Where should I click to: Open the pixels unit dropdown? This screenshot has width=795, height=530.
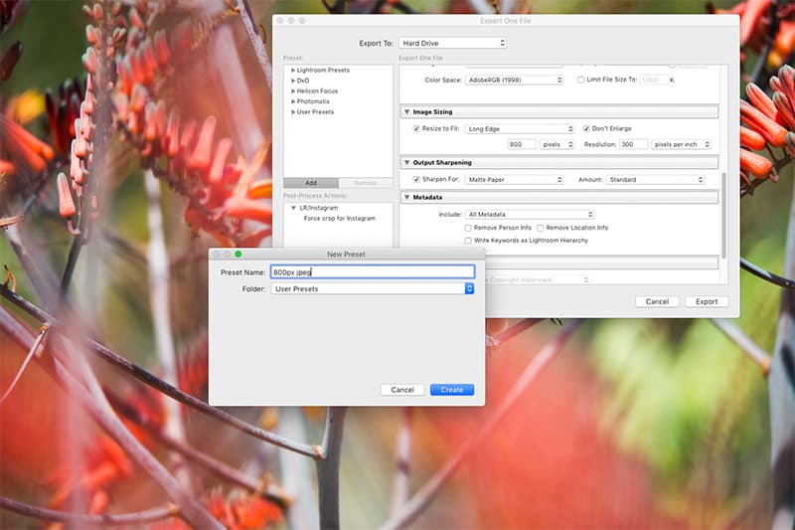556,144
